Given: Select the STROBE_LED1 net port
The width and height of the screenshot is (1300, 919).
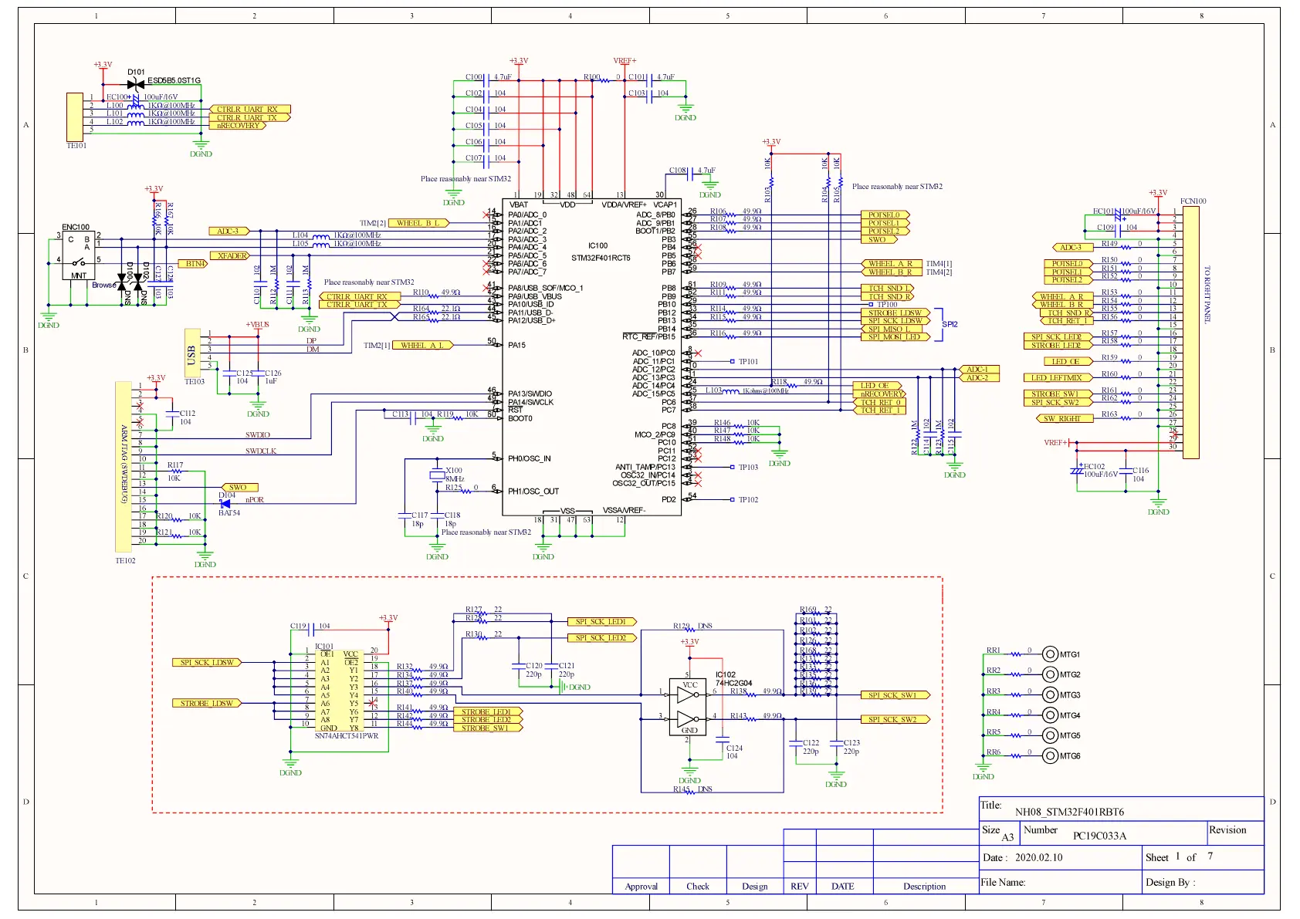Looking at the screenshot, I should pyautogui.click(x=488, y=711).
